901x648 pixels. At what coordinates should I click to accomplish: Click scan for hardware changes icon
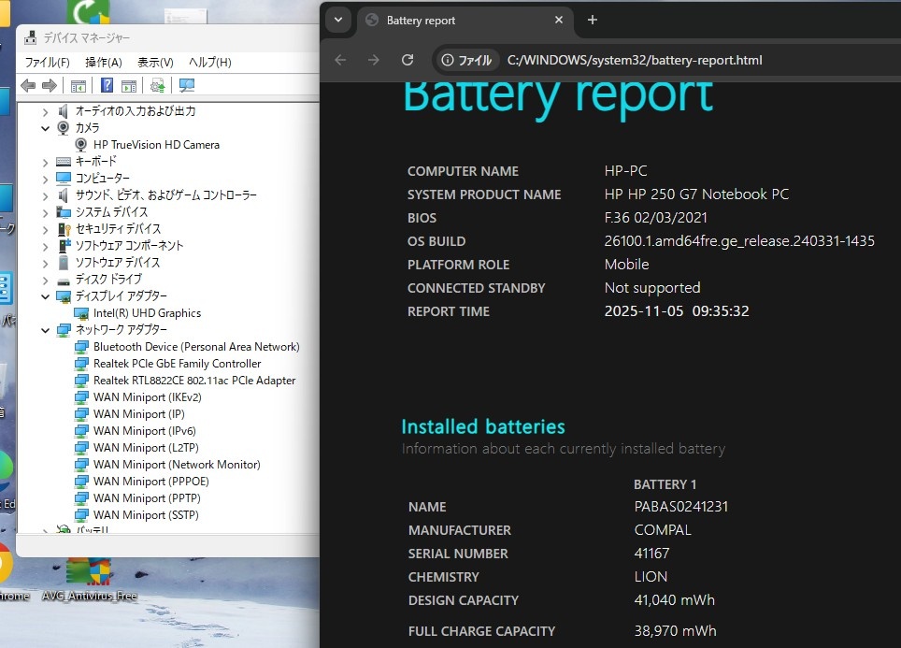tap(186, 86)
